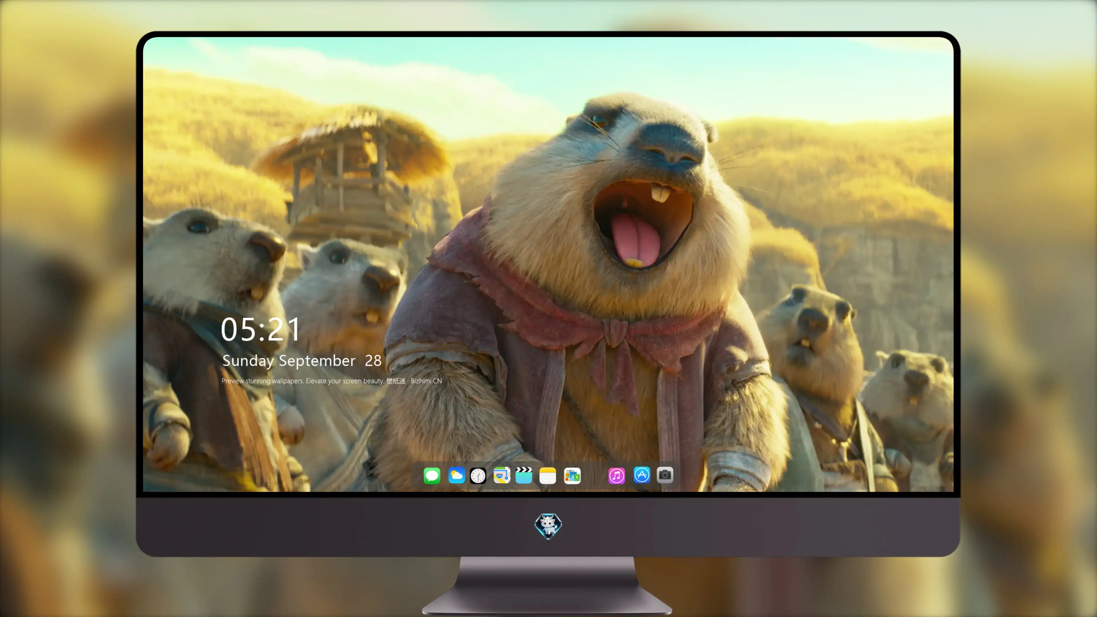Open the photo collage app icon in the dock
This screenshot has height=617, width=1097.
pyautogui.click(x=572, y=476)
